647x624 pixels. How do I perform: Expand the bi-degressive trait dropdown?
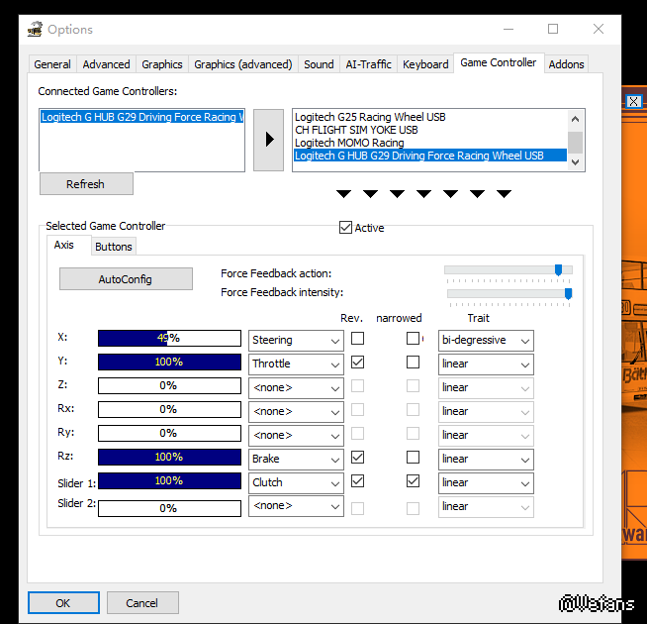[486, 341]
